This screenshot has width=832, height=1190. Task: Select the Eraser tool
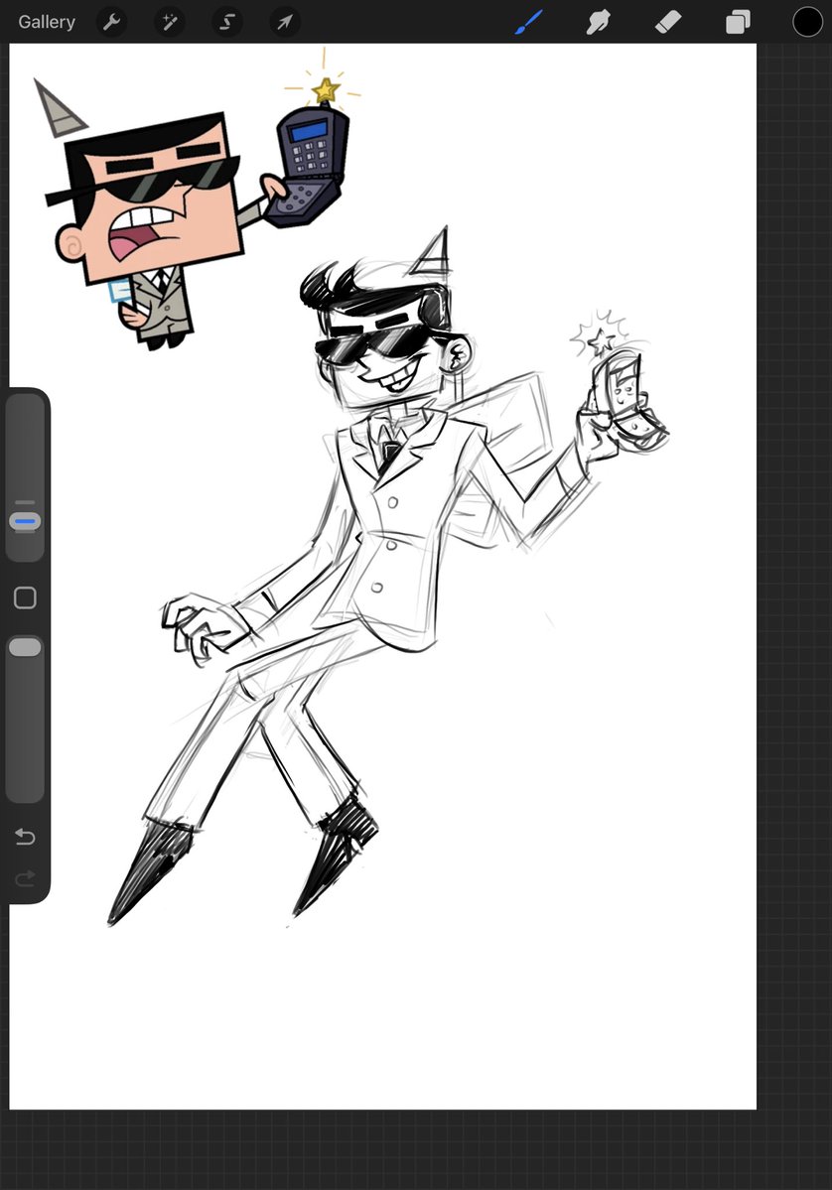[x=668, y=22]
